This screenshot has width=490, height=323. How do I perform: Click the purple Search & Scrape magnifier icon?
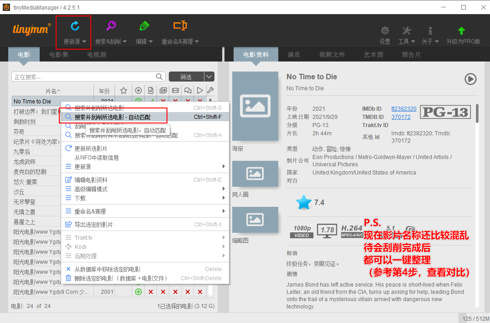pos(111,26)
